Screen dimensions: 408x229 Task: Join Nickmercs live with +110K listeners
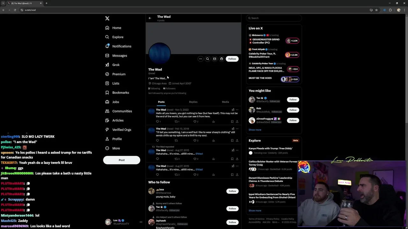click(292, 41)
